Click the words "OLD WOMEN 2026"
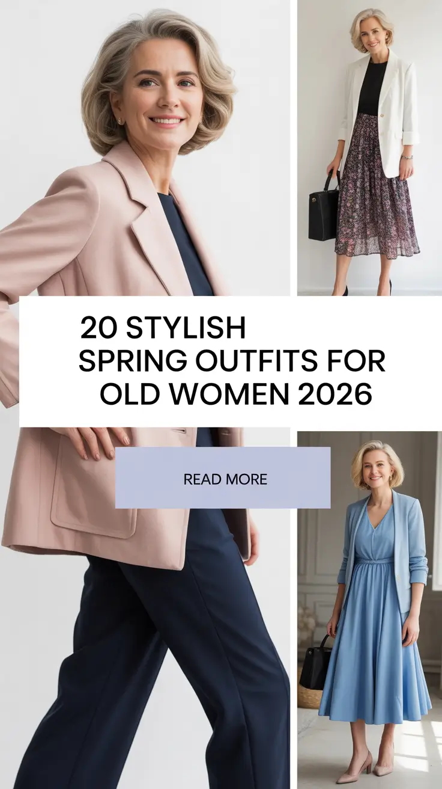 [235, 394]
